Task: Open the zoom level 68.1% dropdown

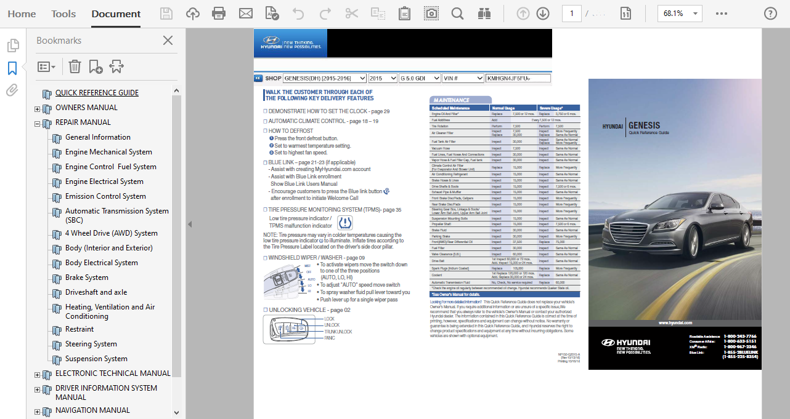Action: tap(680, 12)
